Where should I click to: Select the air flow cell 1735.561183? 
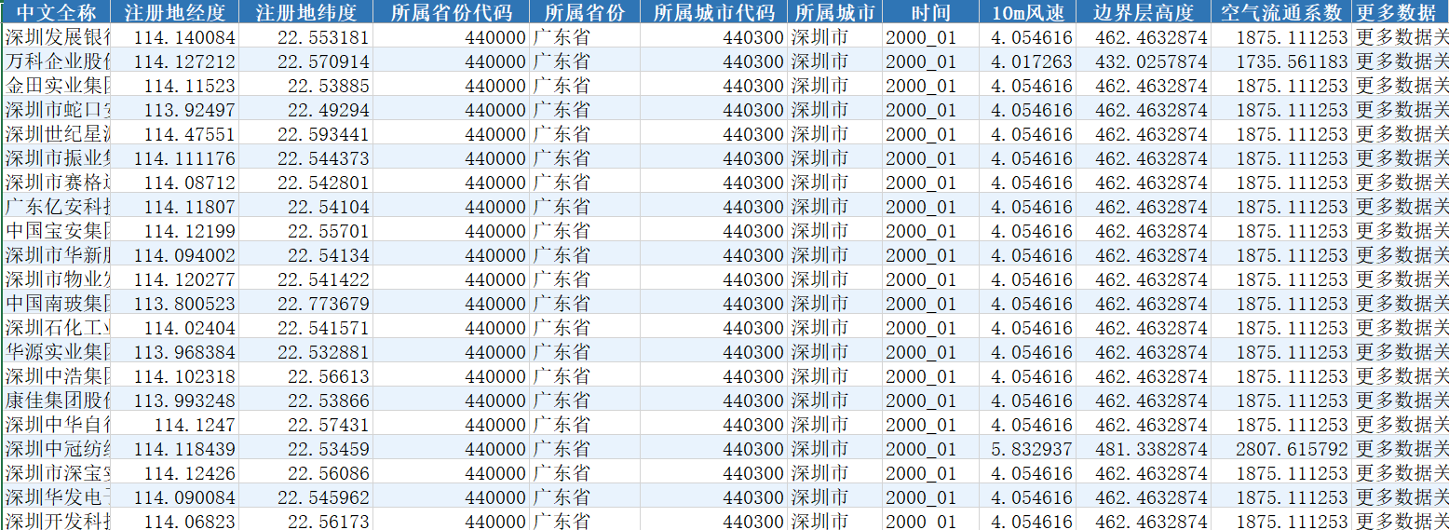(x=1281, y=62)
